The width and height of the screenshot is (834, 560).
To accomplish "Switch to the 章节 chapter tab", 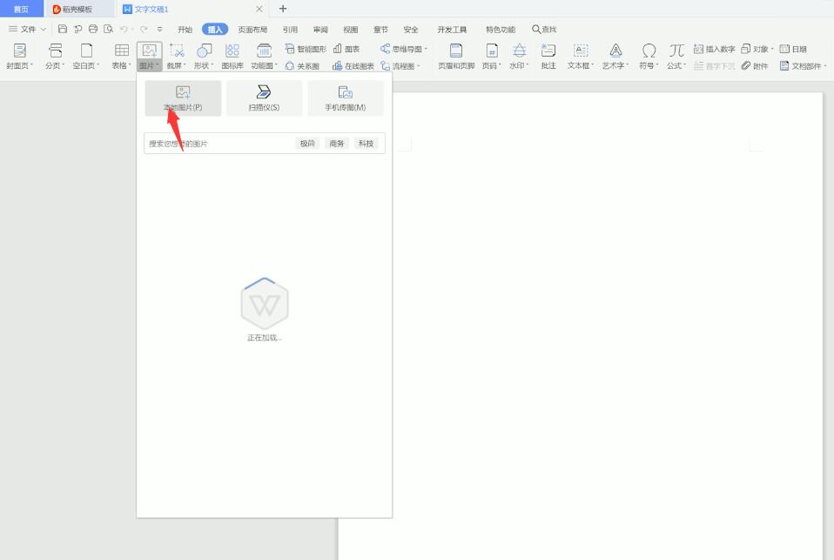I will coord(380,30).
